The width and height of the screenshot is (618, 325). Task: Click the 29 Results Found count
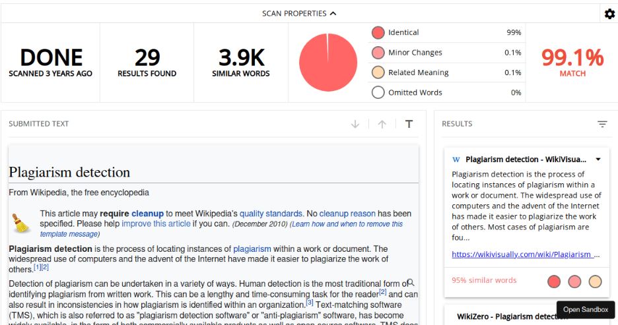click(147, 63)
